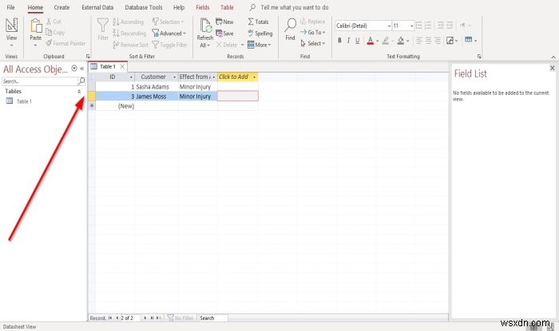
Task: Click the Paste icon
Action: click(36, 26)
